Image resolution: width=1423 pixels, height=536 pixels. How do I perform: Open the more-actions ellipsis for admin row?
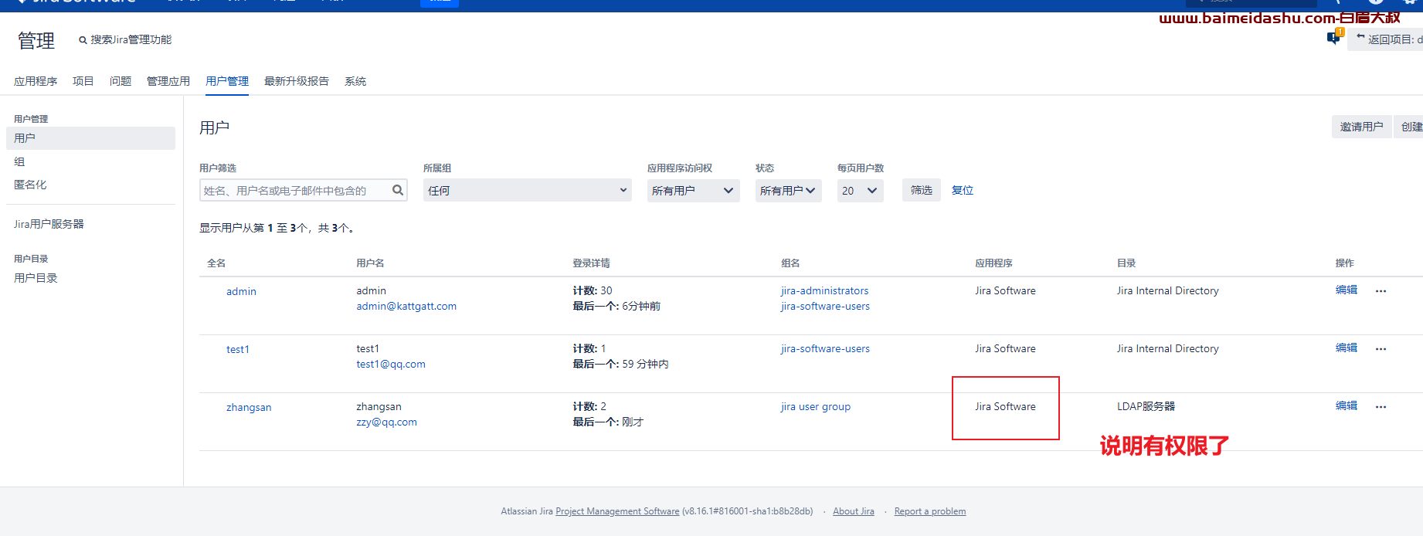click(x=1381, y=291)
